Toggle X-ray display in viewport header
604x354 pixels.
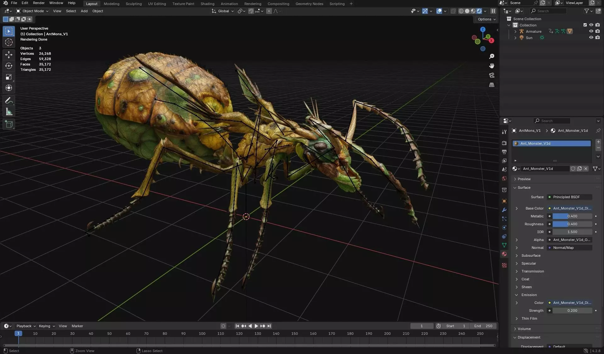(453, 11)
